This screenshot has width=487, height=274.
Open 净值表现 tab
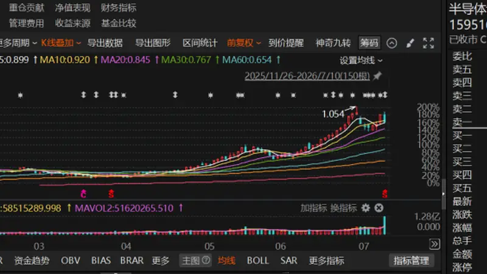72,8
